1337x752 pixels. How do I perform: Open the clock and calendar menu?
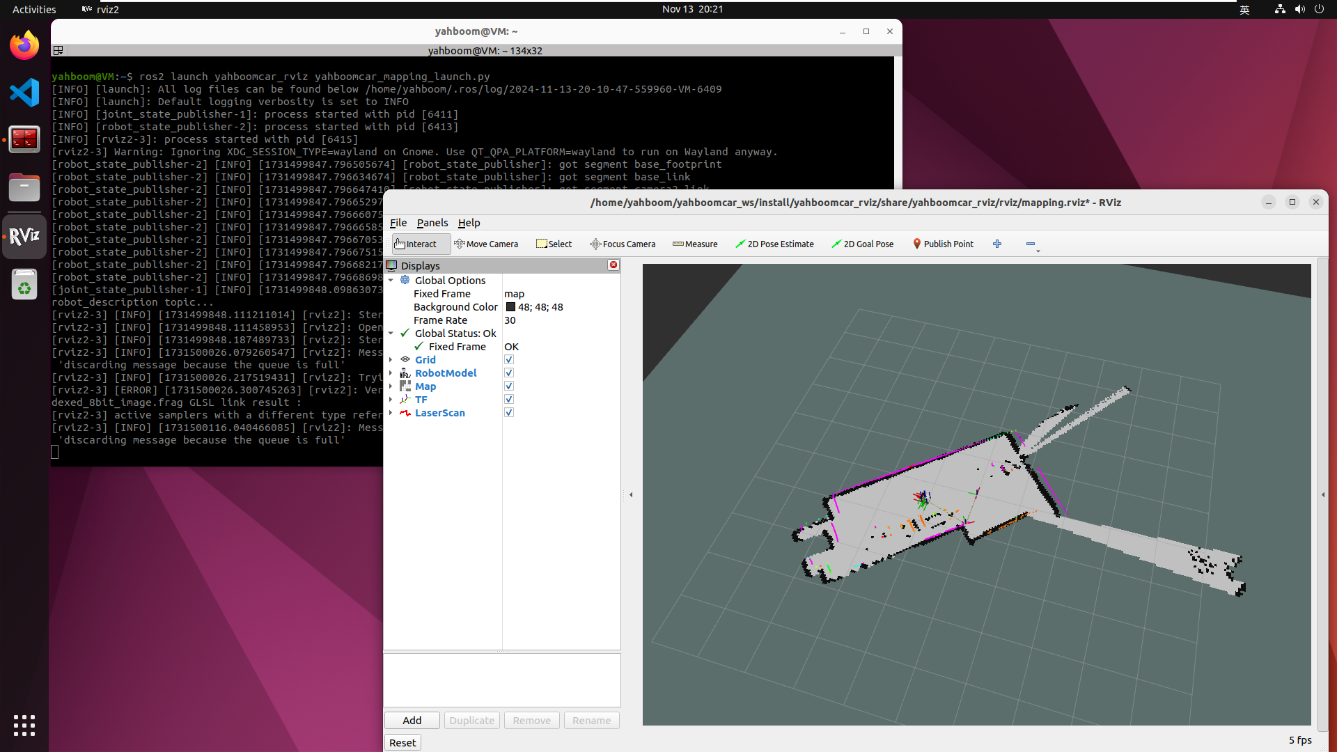tap(692, 9)
